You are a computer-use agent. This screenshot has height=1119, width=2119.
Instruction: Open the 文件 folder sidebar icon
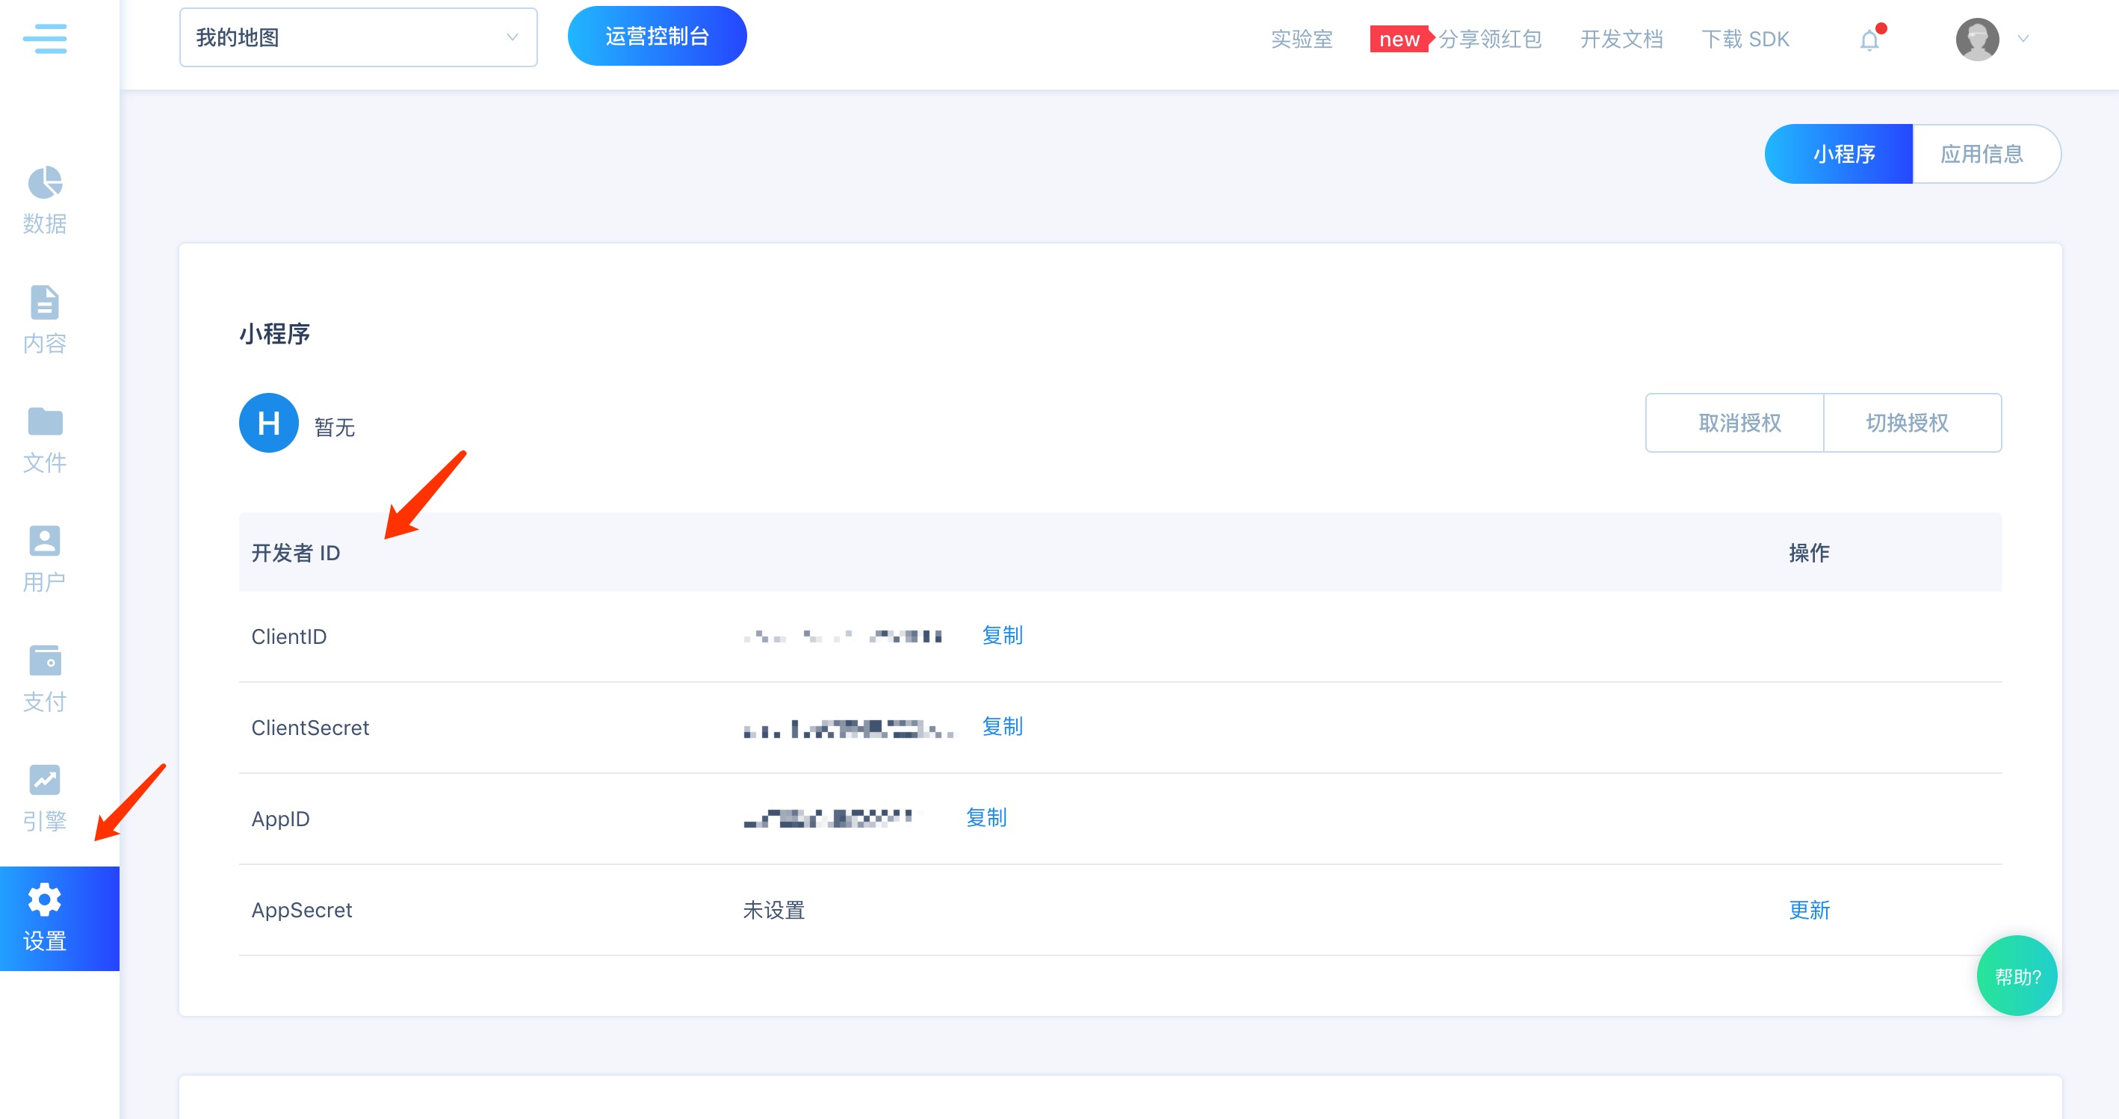point(44,422)
